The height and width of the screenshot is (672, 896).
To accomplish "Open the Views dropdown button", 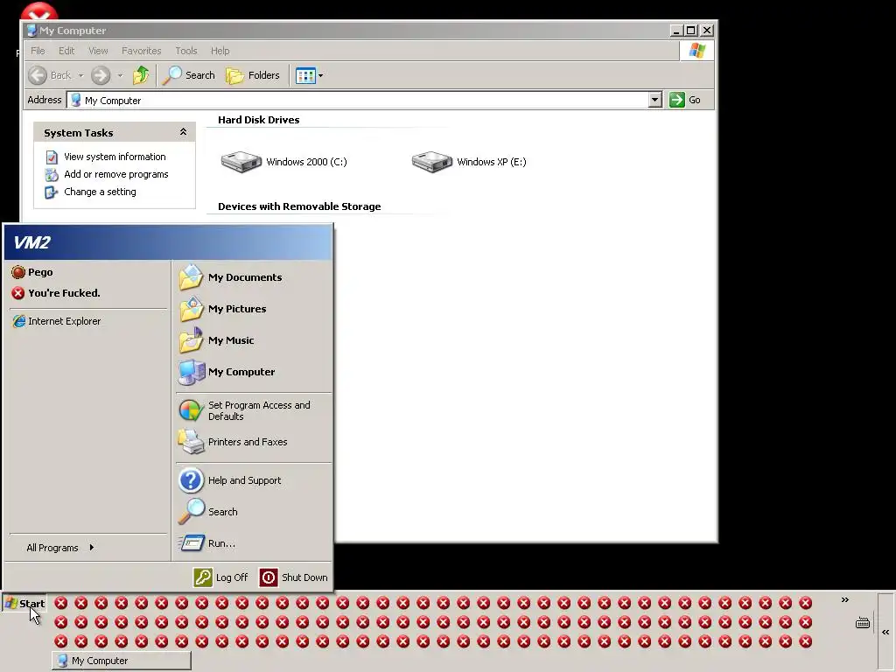I will (309, 75).
